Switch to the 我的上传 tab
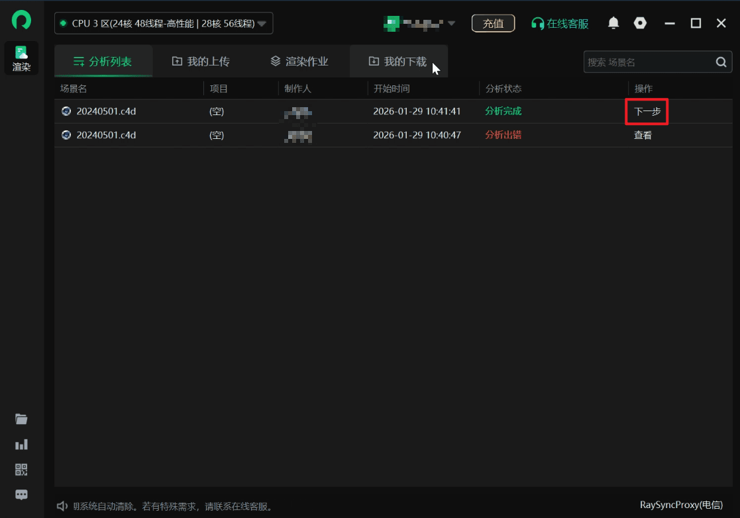This screenshot has height=518, width=740. click(x=201, y=62)
